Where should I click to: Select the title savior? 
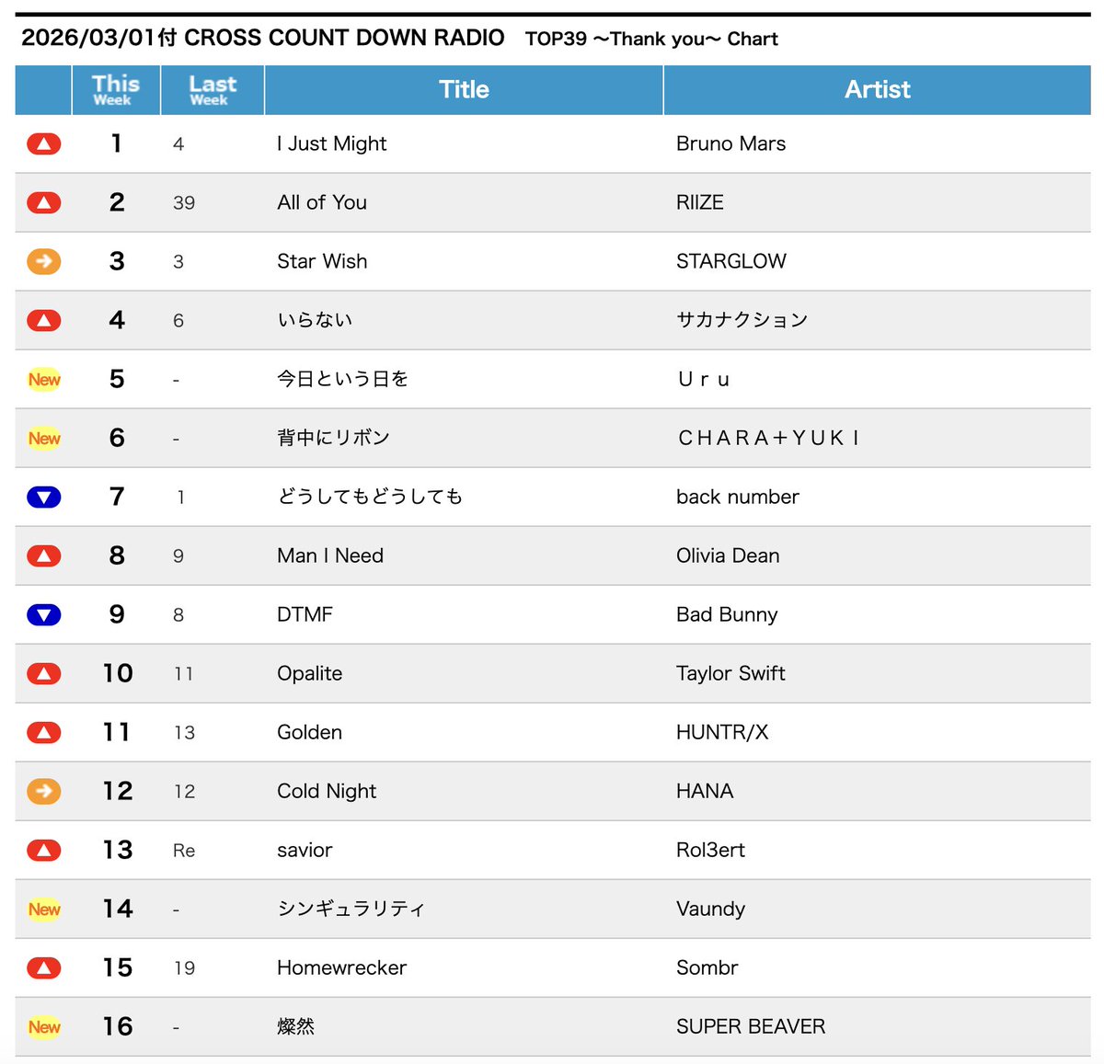(x=305, y=850)
